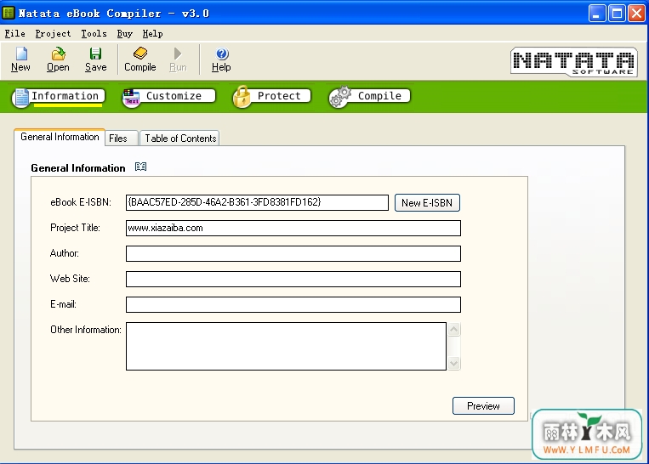
Task: Generate a New E-ISBN
Action: pos(427,202)
